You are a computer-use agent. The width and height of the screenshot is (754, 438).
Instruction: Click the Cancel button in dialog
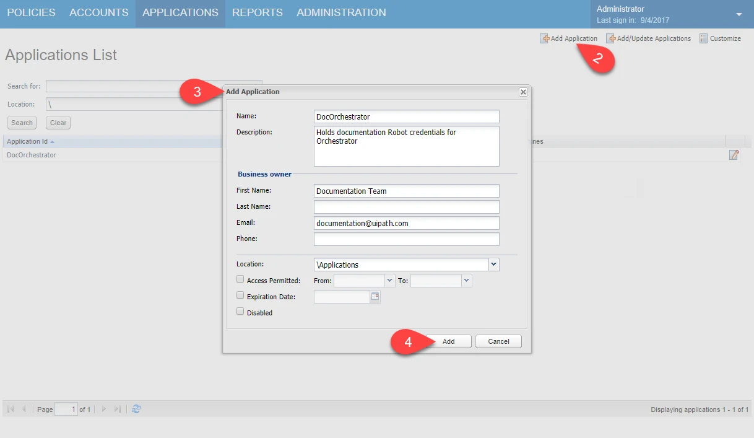tap(498, 341)
